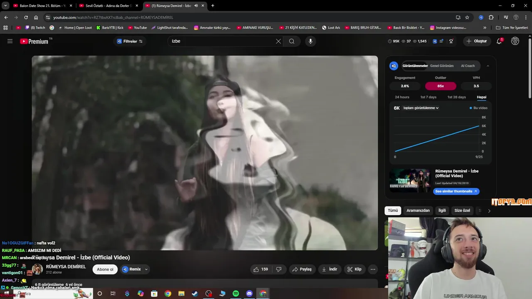Click the İZBE video thumbnail in vidIQ panel
The height and width of the screenshot is (299, 532).
410,181
